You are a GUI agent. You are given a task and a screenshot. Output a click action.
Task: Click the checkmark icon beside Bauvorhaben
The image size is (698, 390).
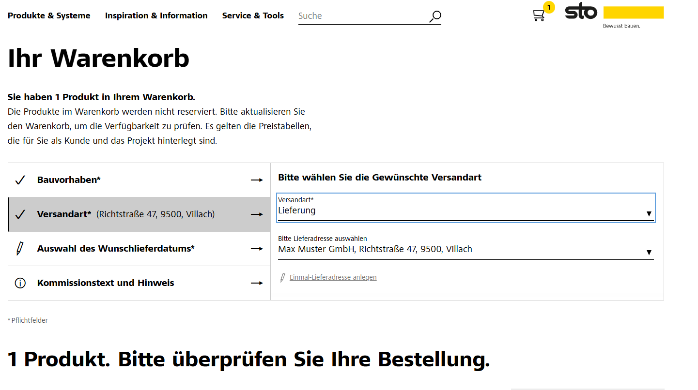[20, 180]
